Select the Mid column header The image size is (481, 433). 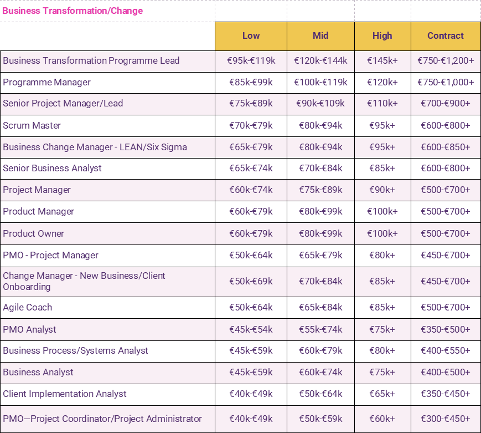point(320,36)
